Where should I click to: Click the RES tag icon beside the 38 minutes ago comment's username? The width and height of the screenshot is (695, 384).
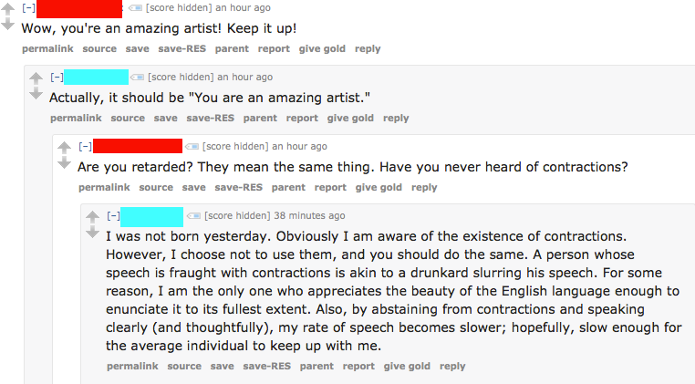193,216
